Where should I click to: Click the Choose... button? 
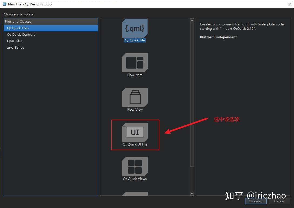(255, 201)
